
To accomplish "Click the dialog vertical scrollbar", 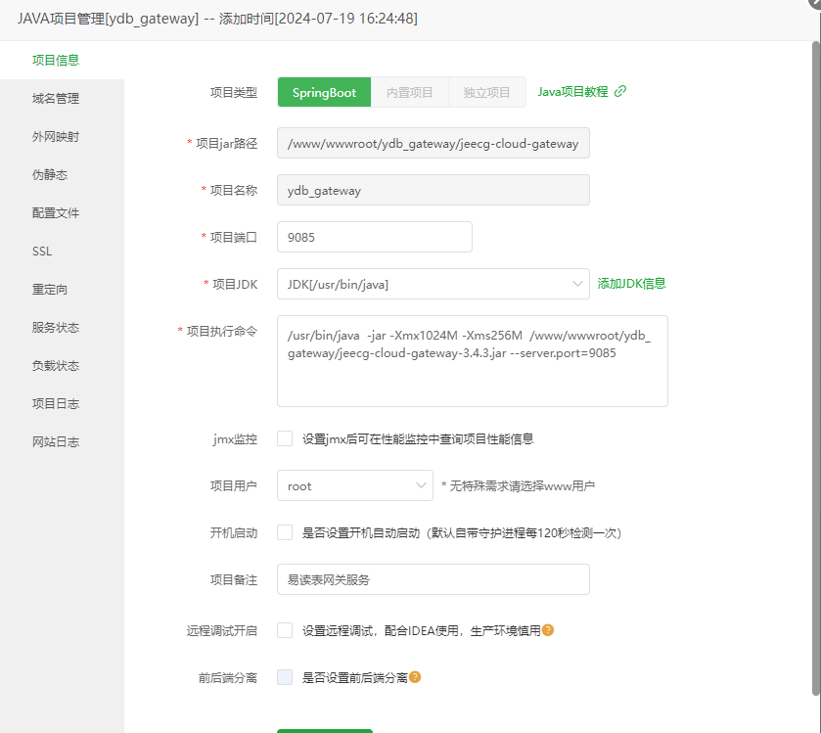I will click(816, 369).
